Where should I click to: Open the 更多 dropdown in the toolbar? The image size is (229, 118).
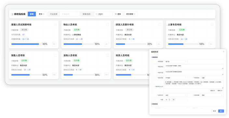[42, 14]
